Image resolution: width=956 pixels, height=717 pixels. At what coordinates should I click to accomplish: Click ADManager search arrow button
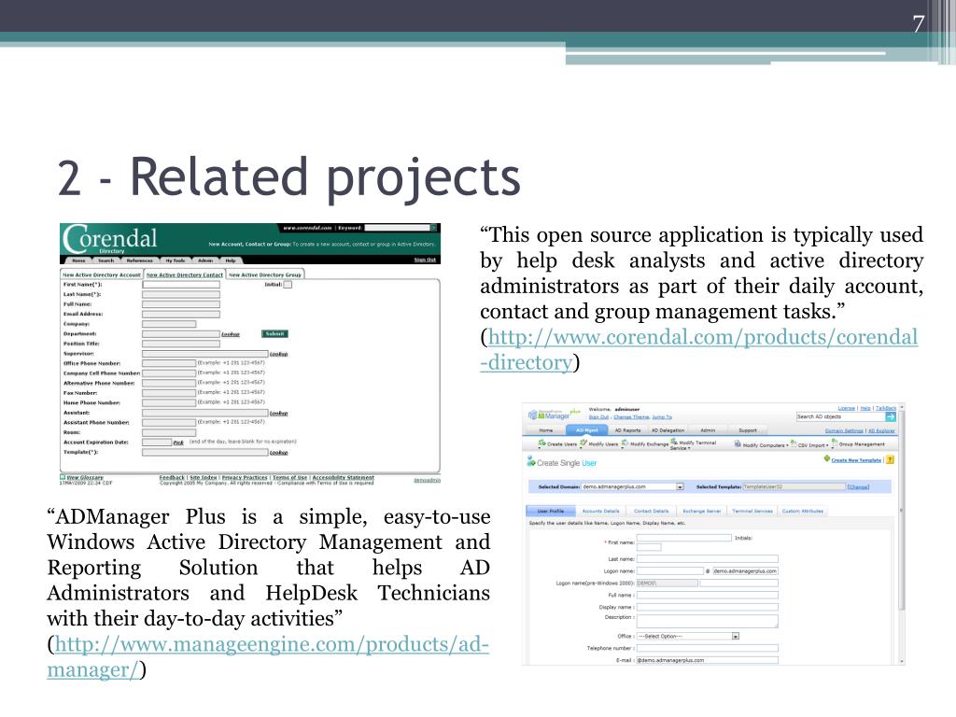point(891,416)
